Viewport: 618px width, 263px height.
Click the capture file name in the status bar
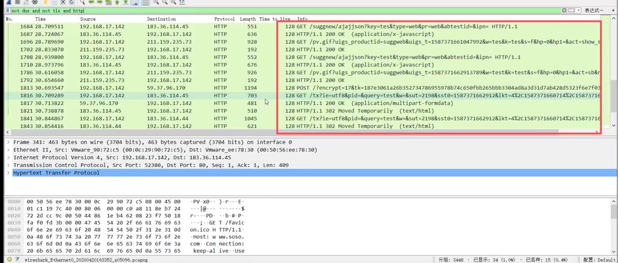click(86, 260)
